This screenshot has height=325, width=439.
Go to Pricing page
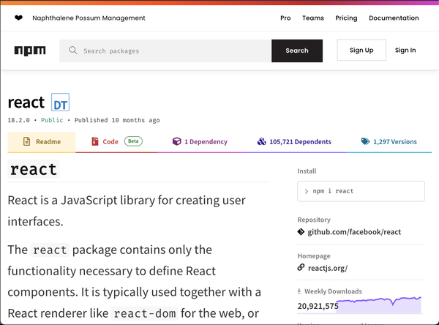click(x=346, y=18)
